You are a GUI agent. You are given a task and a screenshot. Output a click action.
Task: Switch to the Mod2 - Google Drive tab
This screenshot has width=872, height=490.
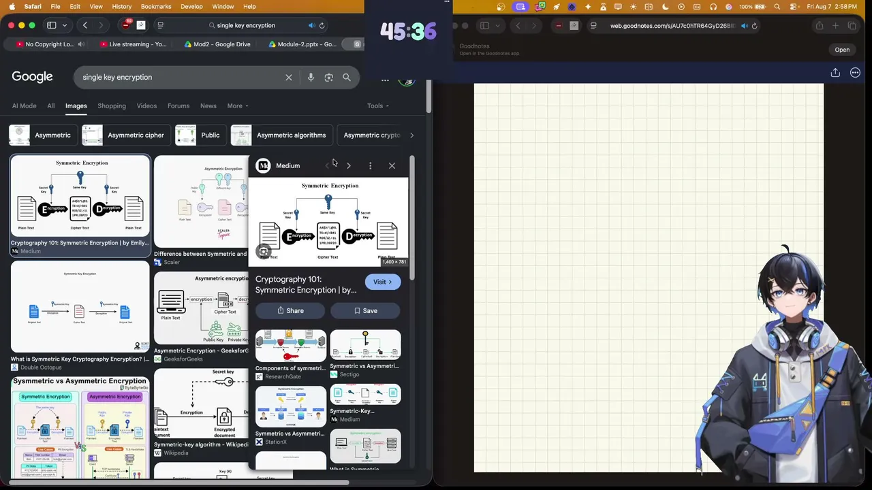[218, 44]
